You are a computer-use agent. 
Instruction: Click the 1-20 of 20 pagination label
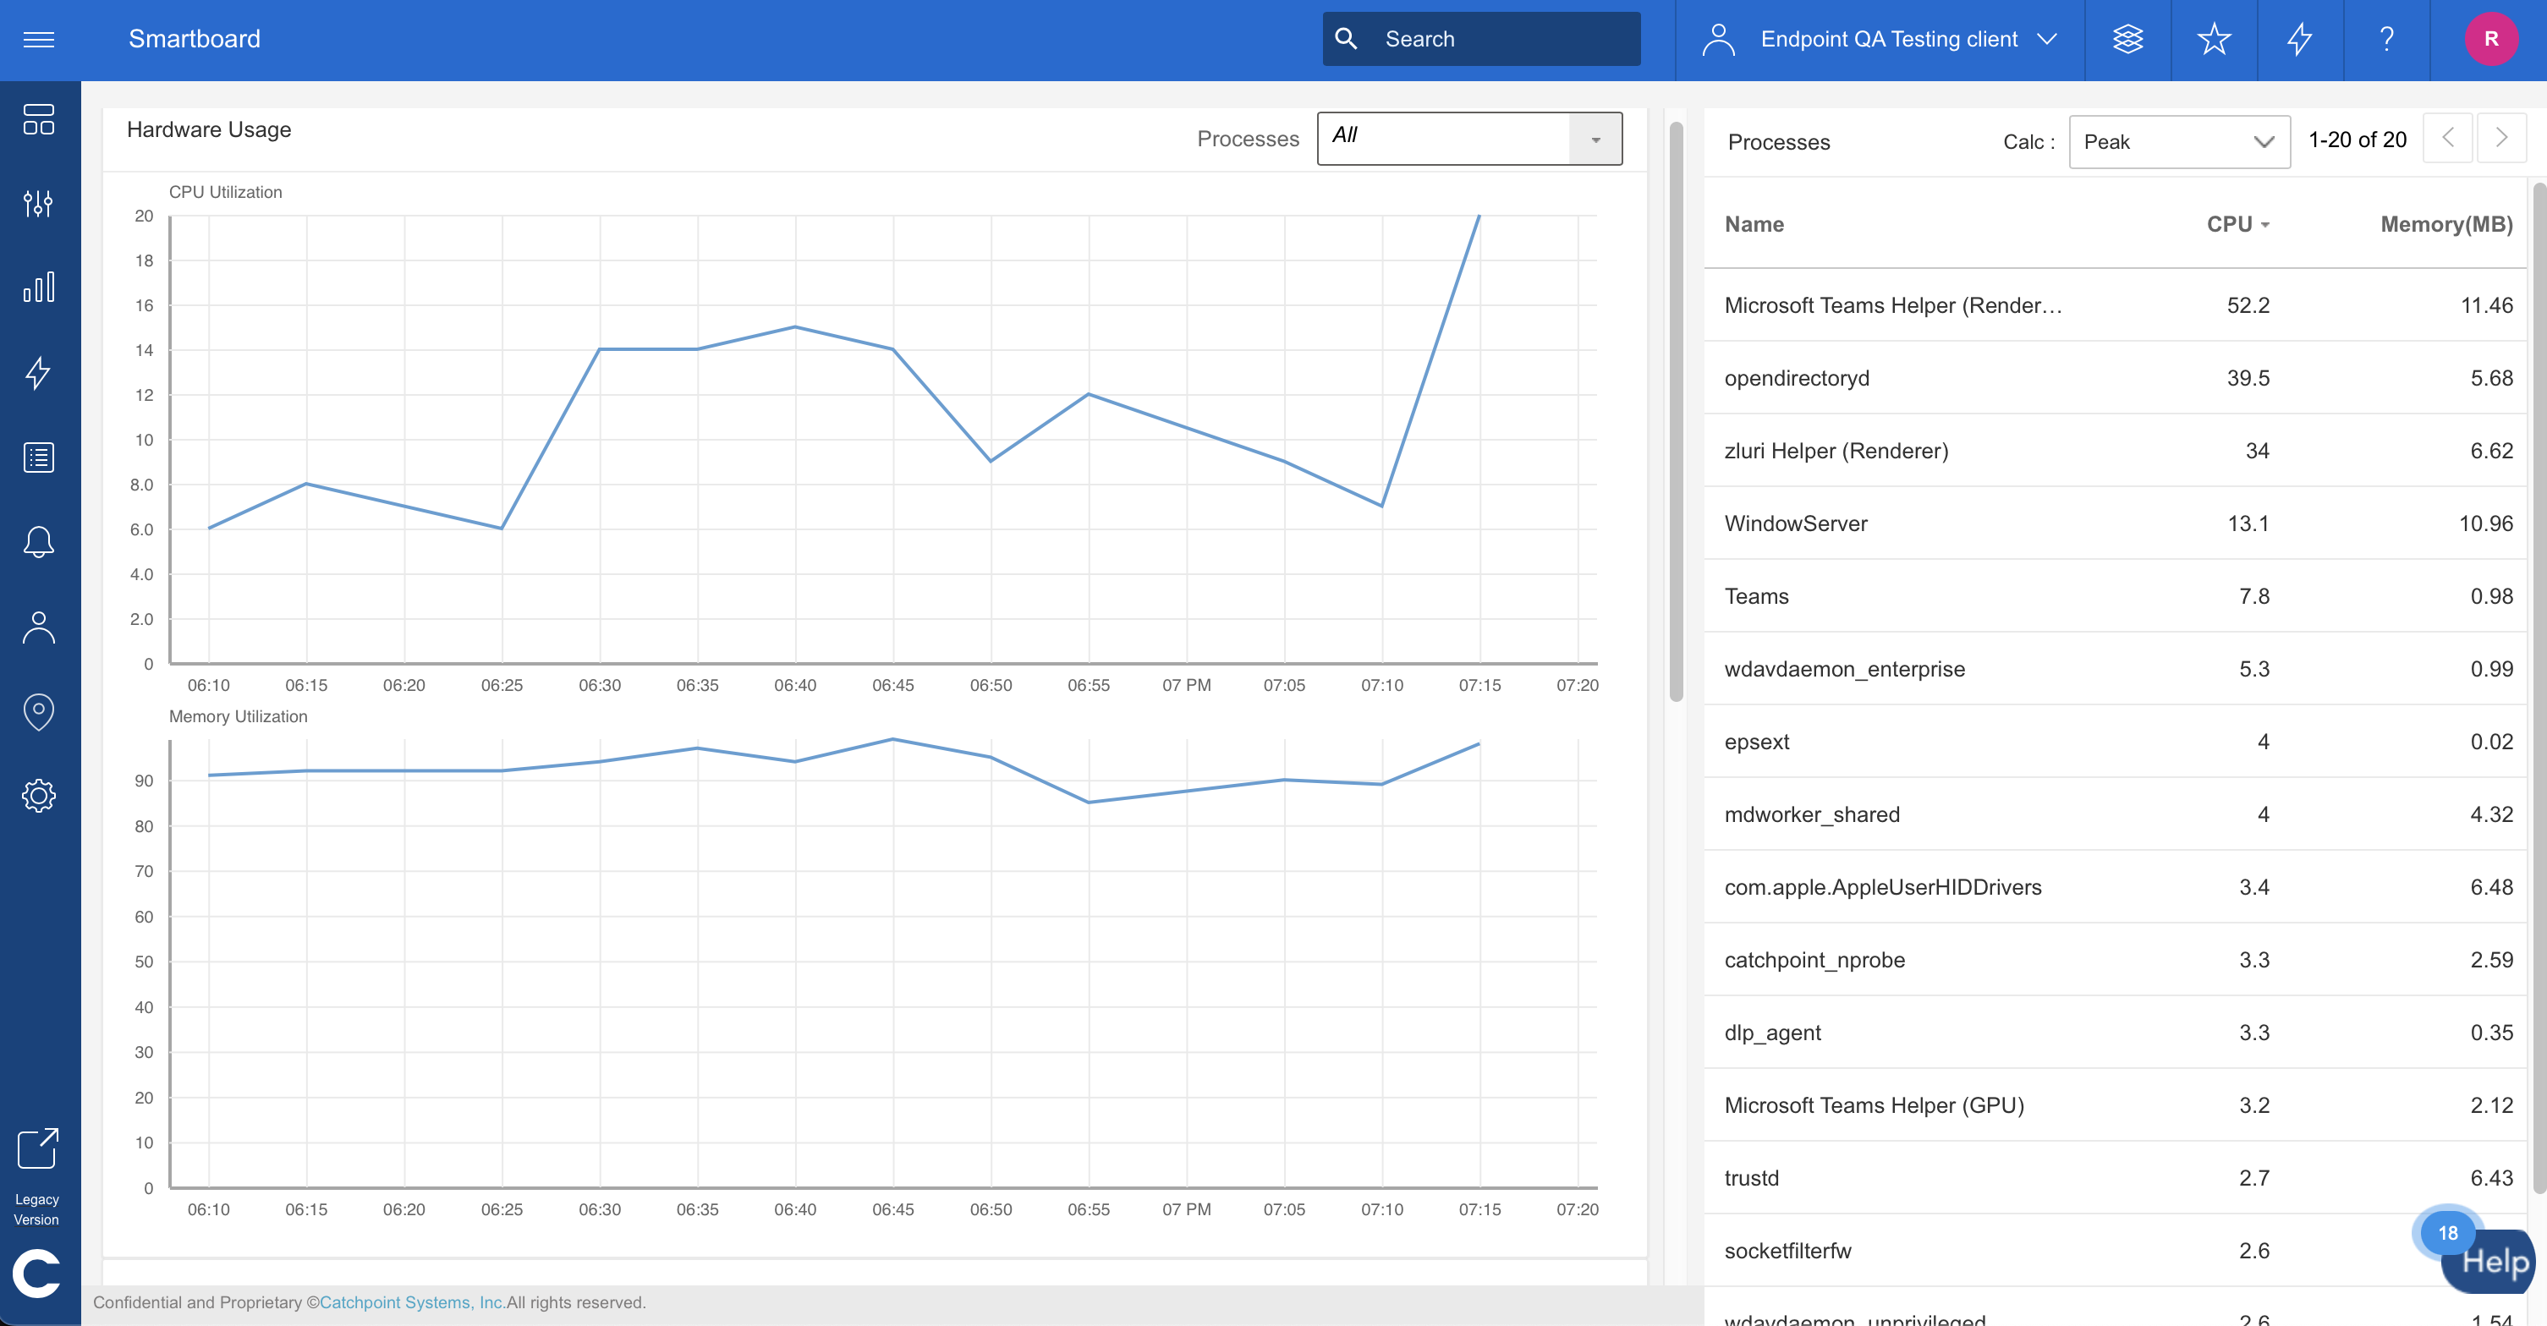[2358, 140]
